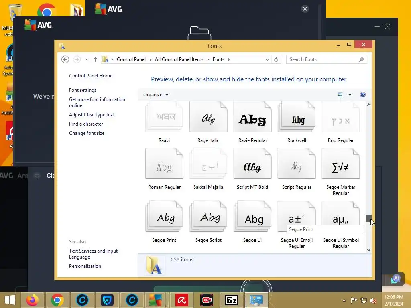Expand the address bar history dropdown
The image size is (411, 308).
coord(267,59)
